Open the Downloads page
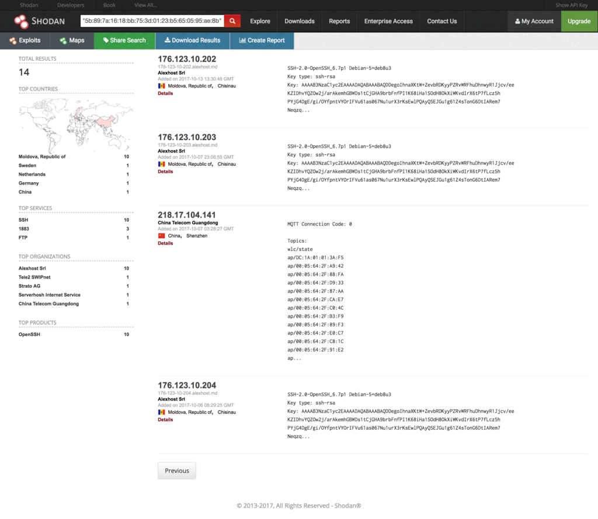Viewport: 598px width, 519px height. (x=300, y=22)
